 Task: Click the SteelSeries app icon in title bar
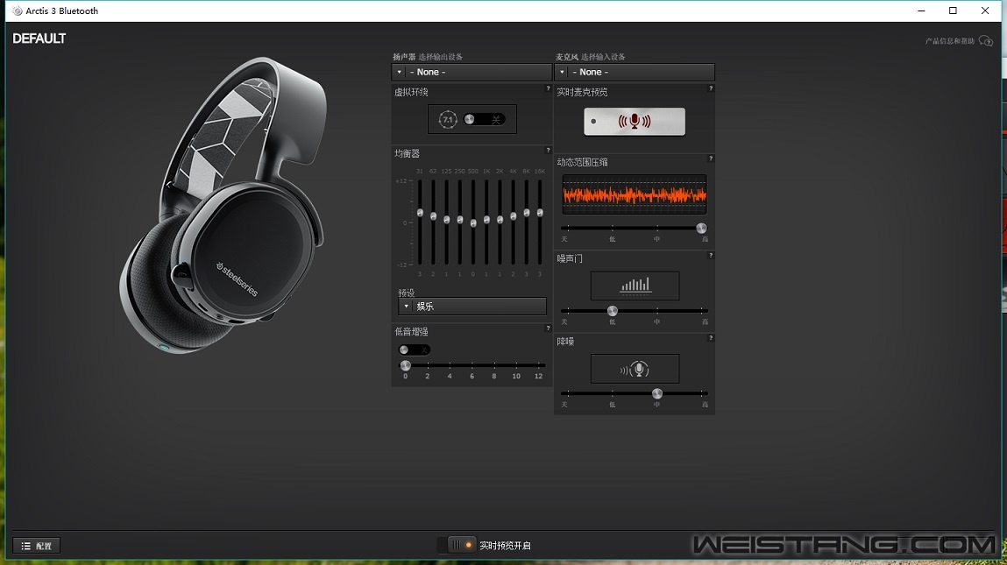(18, 11)
